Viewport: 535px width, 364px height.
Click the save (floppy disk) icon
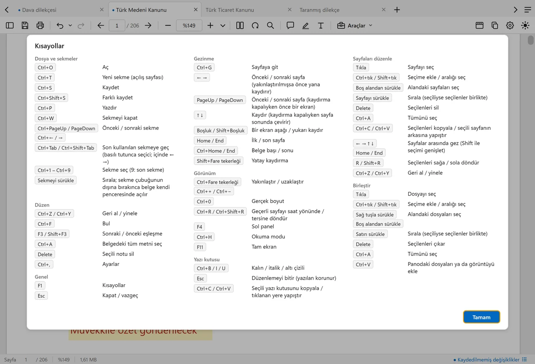click(25, 25)
